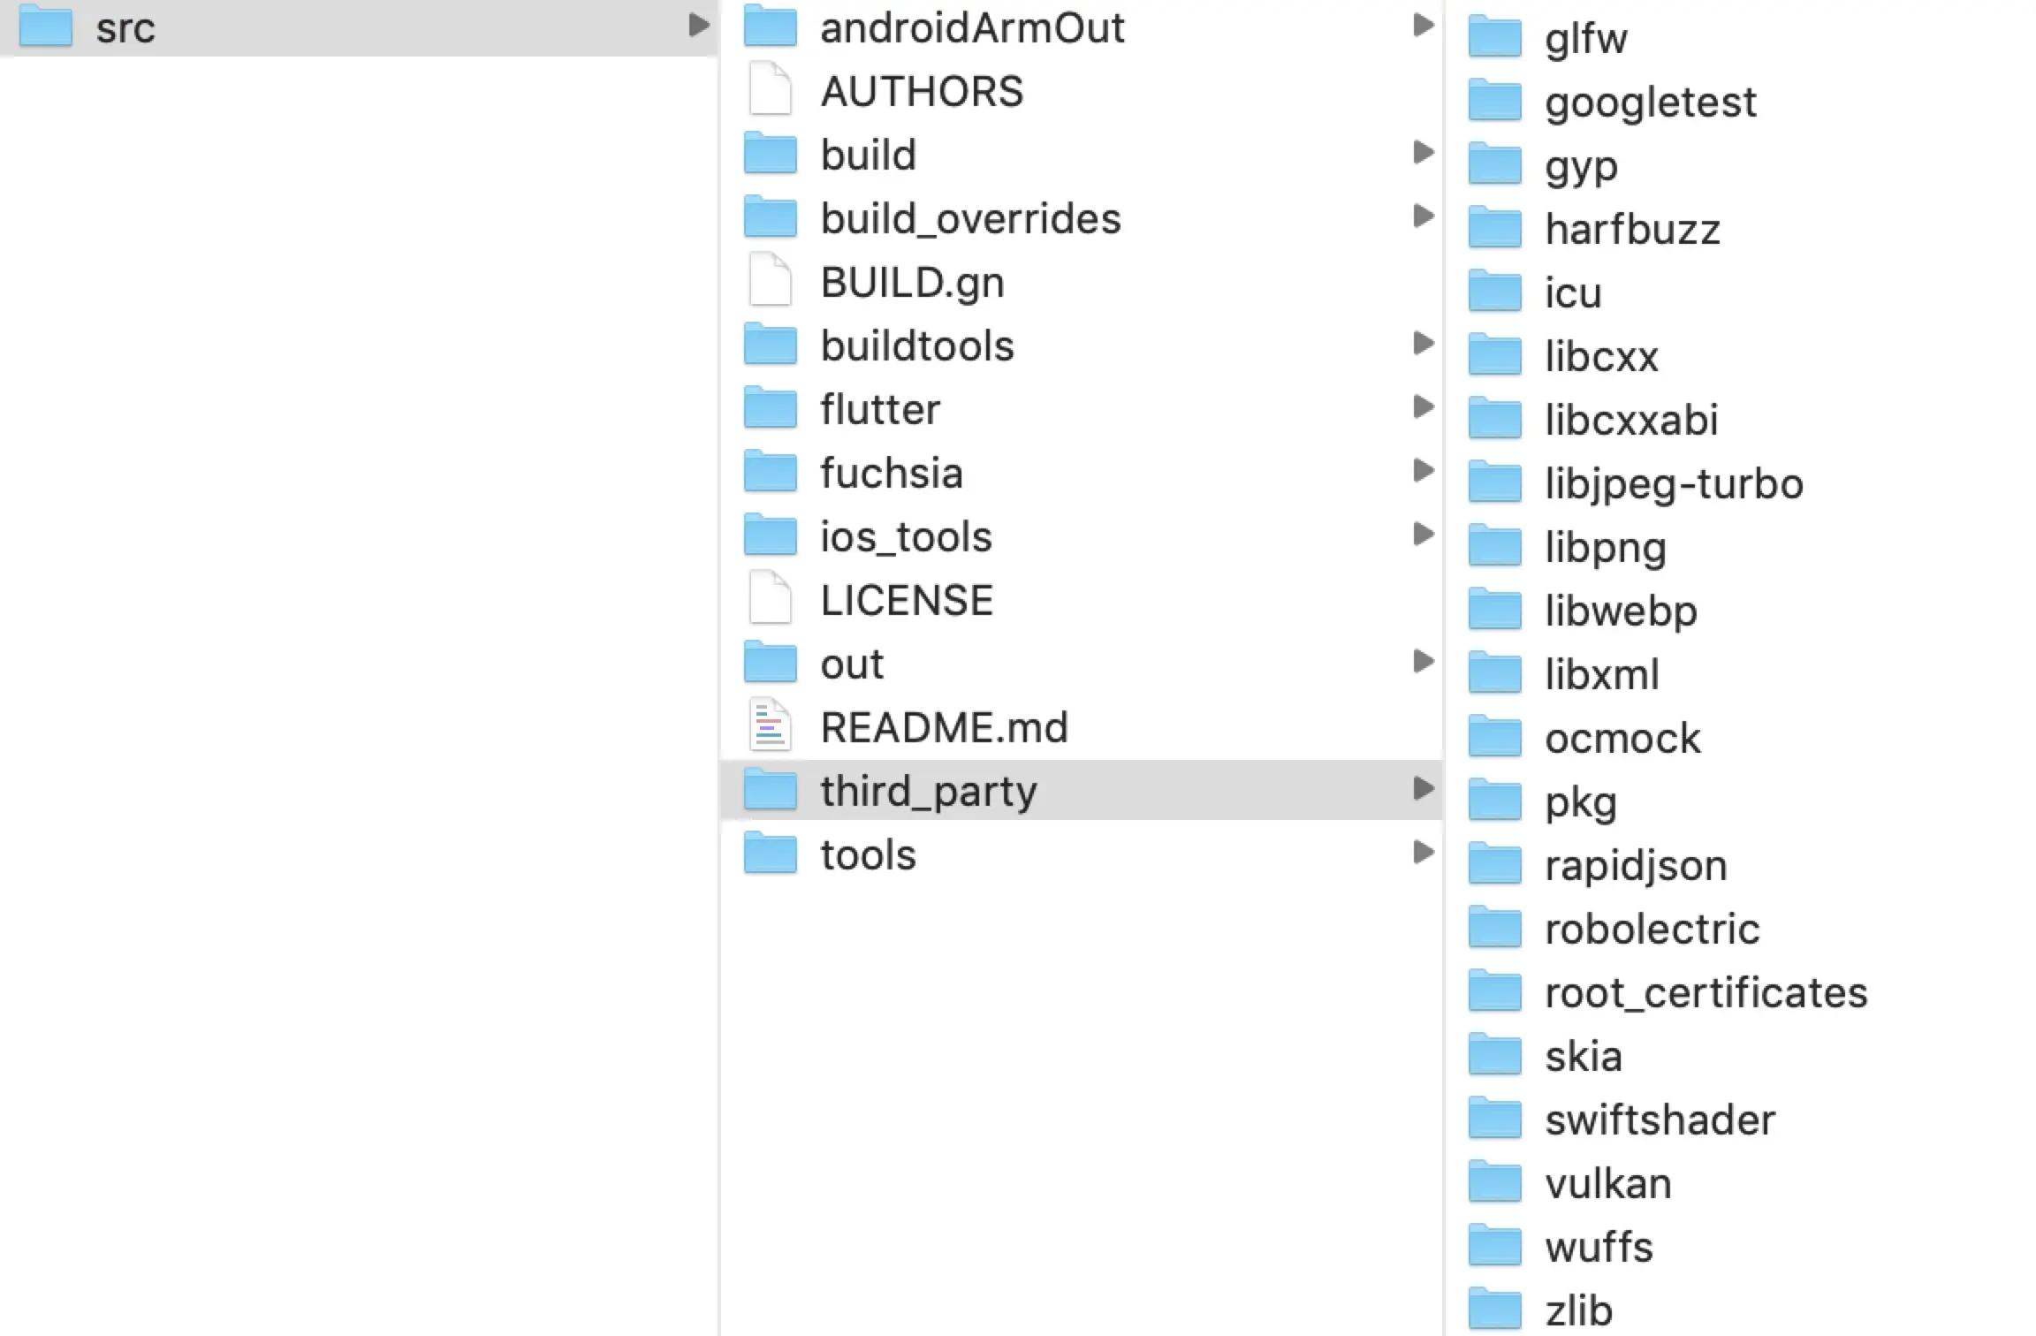Select the androidArmOut folder name

972,27
